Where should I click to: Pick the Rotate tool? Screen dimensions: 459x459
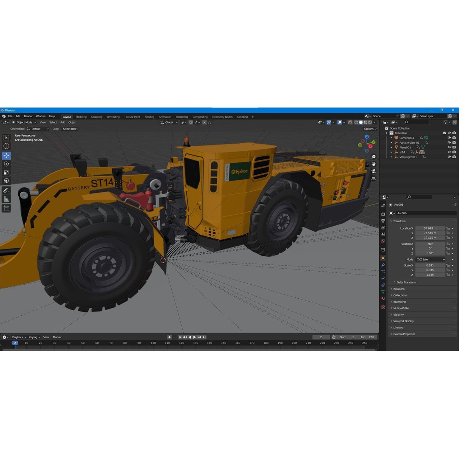tap(6, 164)
